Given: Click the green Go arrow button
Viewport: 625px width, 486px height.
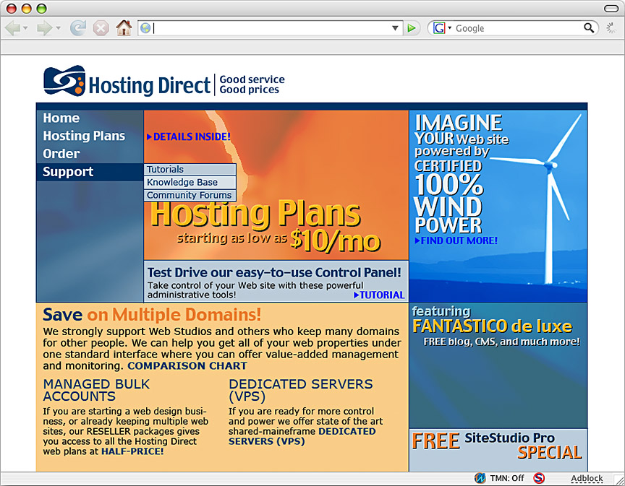Looking at the screenshot, I should (412, 28).
